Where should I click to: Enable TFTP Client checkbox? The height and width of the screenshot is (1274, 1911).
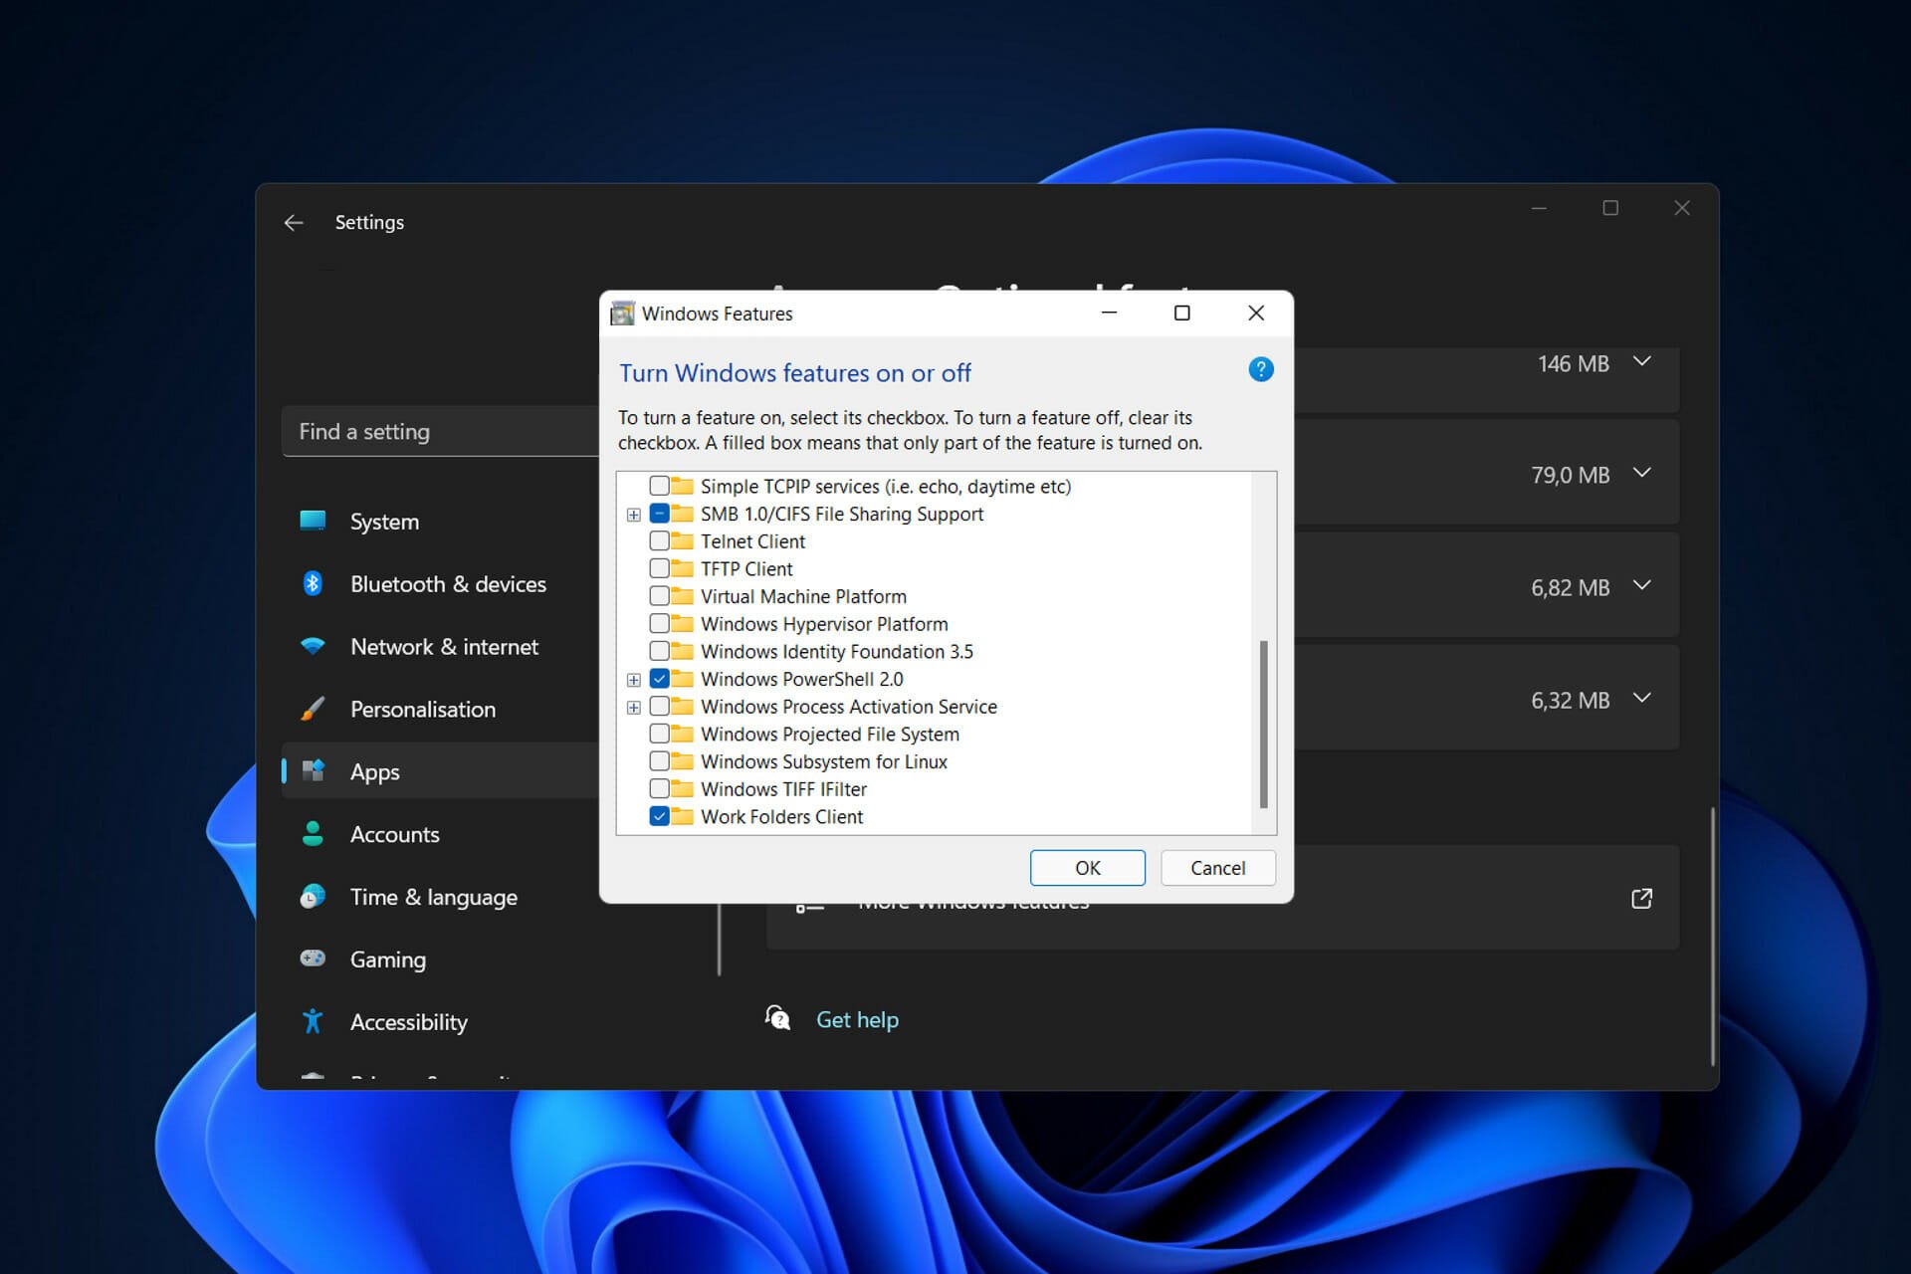pyautogui.click(x=659, y=568)
